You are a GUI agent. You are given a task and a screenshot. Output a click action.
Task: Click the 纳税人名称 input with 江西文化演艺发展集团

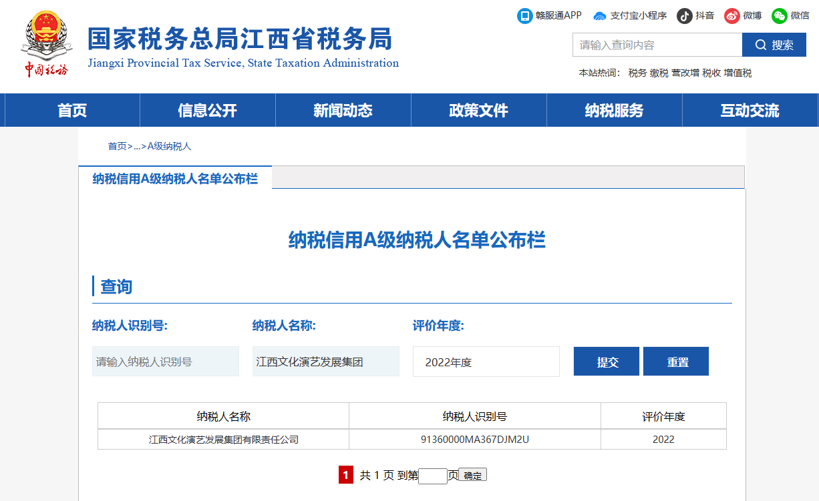pos(326,362)
